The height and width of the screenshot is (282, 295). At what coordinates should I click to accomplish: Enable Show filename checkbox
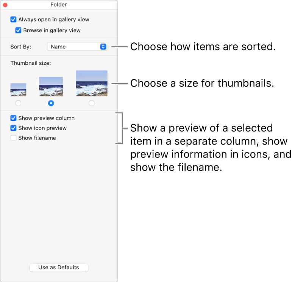click(x=13, y=138)
